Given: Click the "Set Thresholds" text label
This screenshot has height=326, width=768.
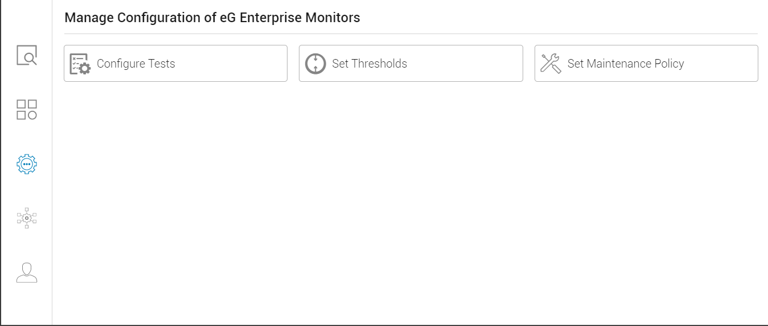Looking at the screenshot, I should [x=369, y=64].
